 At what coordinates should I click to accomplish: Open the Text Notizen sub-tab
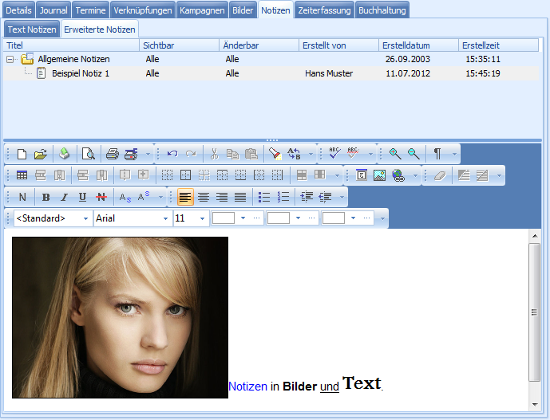[30, 29]
